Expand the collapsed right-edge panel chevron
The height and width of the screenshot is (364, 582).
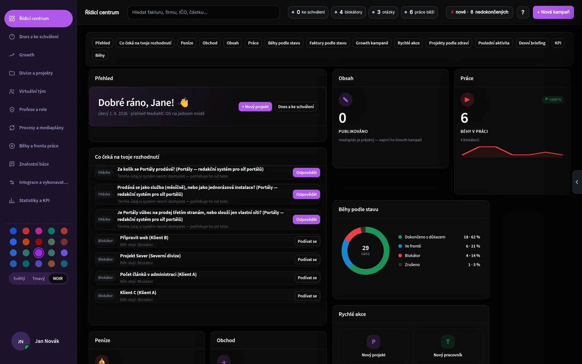pyautogui.click(x=577, y=182)
